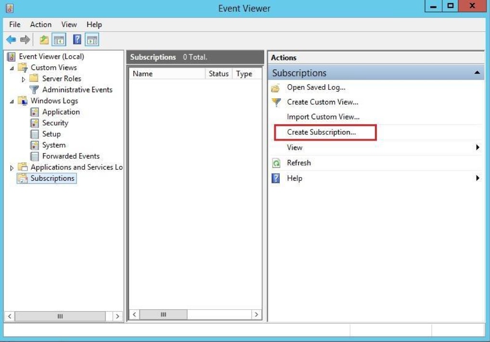Image resolution: width=490 pixels, height=342 pixels.
Task: Expand Applications and Services Logs node
Action: (x=12, y=168)
